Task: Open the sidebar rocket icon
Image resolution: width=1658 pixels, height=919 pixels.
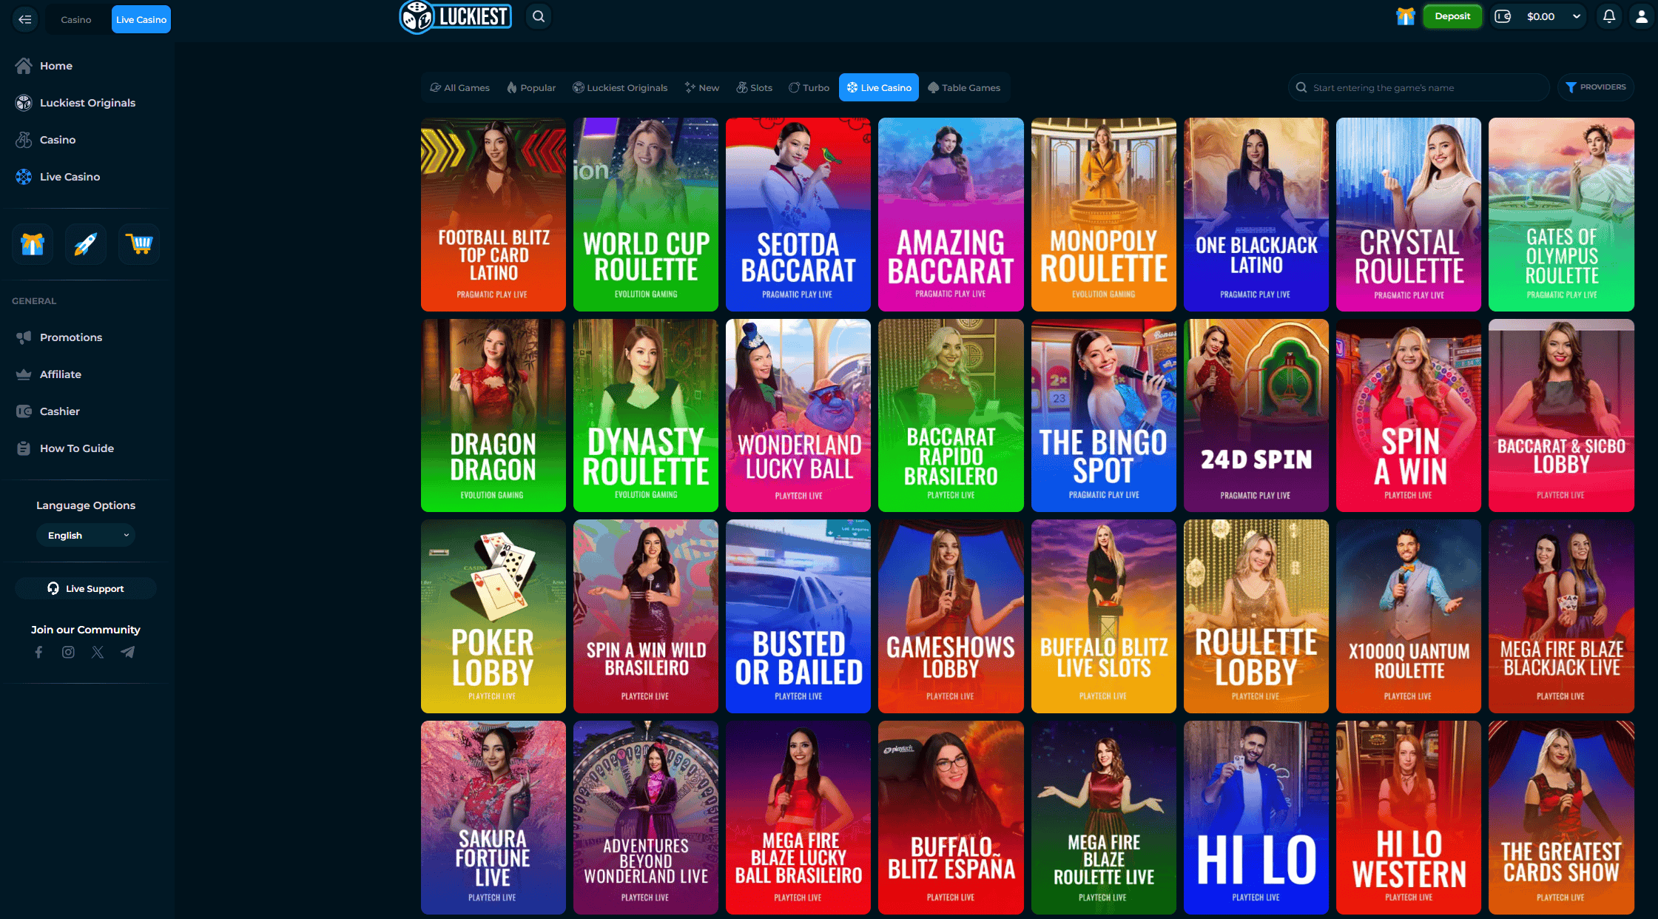Action: click(86, 243)
